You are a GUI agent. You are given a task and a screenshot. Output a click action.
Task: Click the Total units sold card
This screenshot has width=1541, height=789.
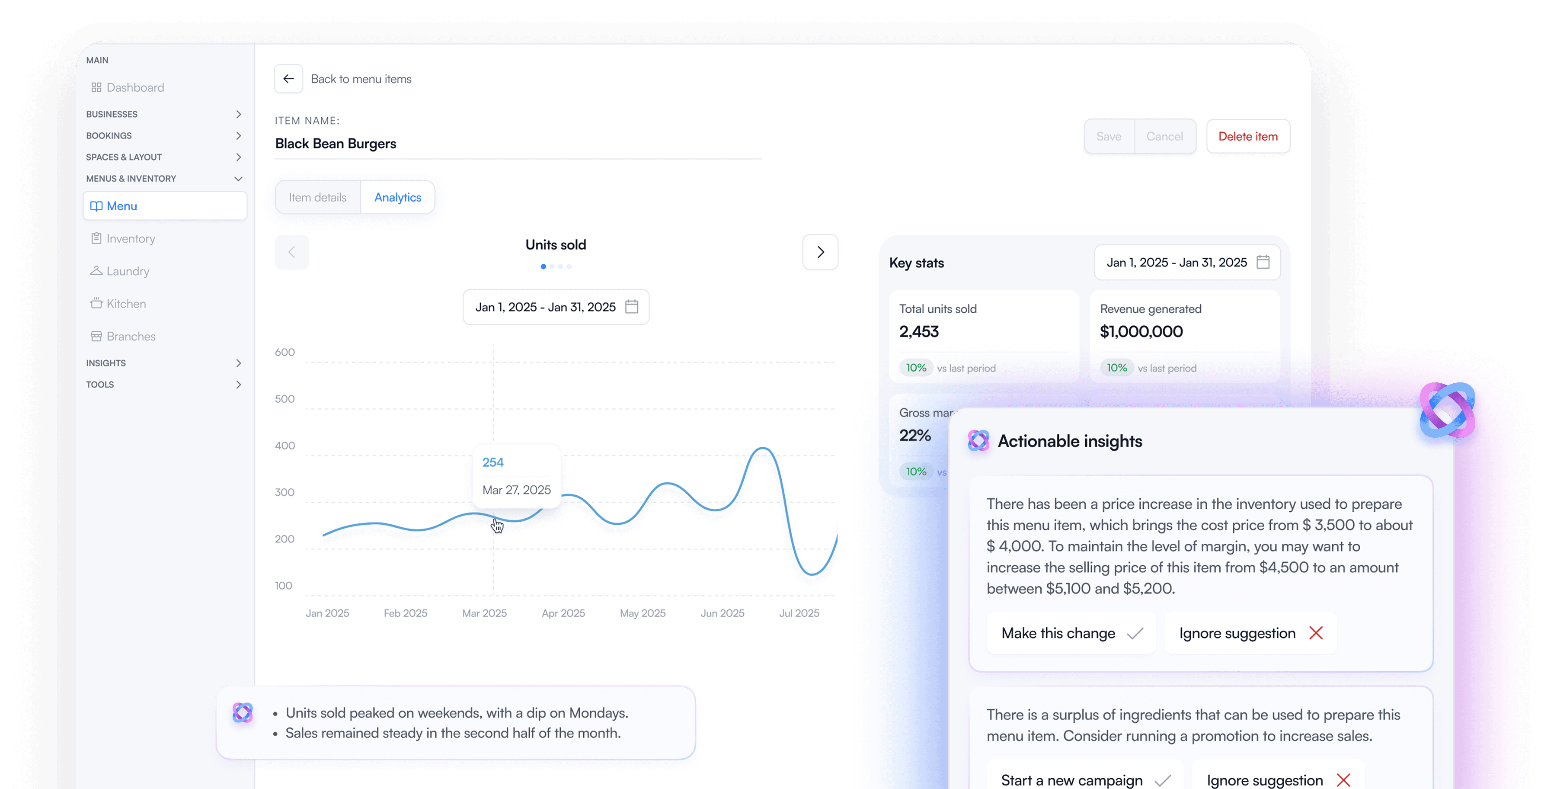(x=984, y=337)
